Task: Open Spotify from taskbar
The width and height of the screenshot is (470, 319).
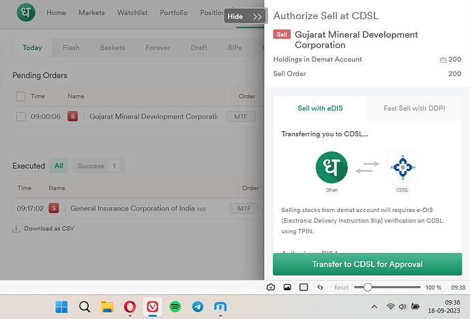Action: point(175,307)
